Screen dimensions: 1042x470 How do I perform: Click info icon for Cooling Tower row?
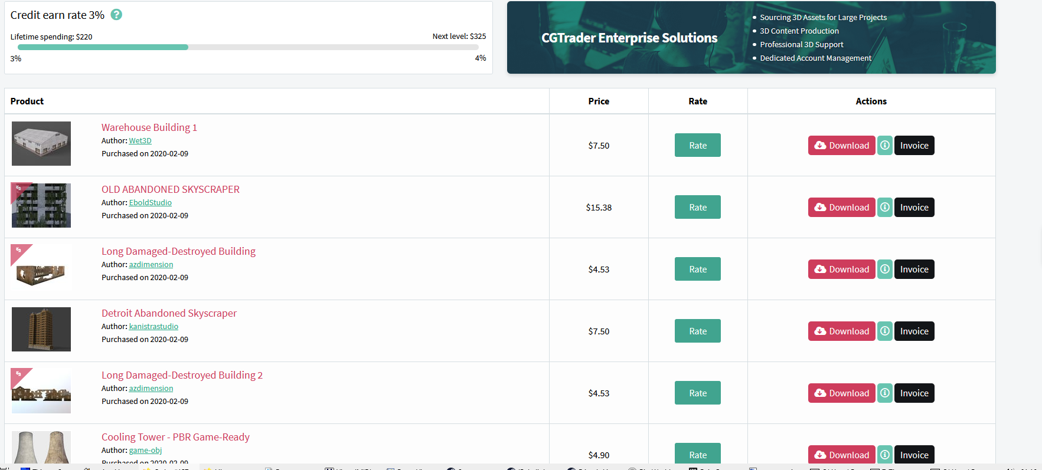tap(884, 455)
